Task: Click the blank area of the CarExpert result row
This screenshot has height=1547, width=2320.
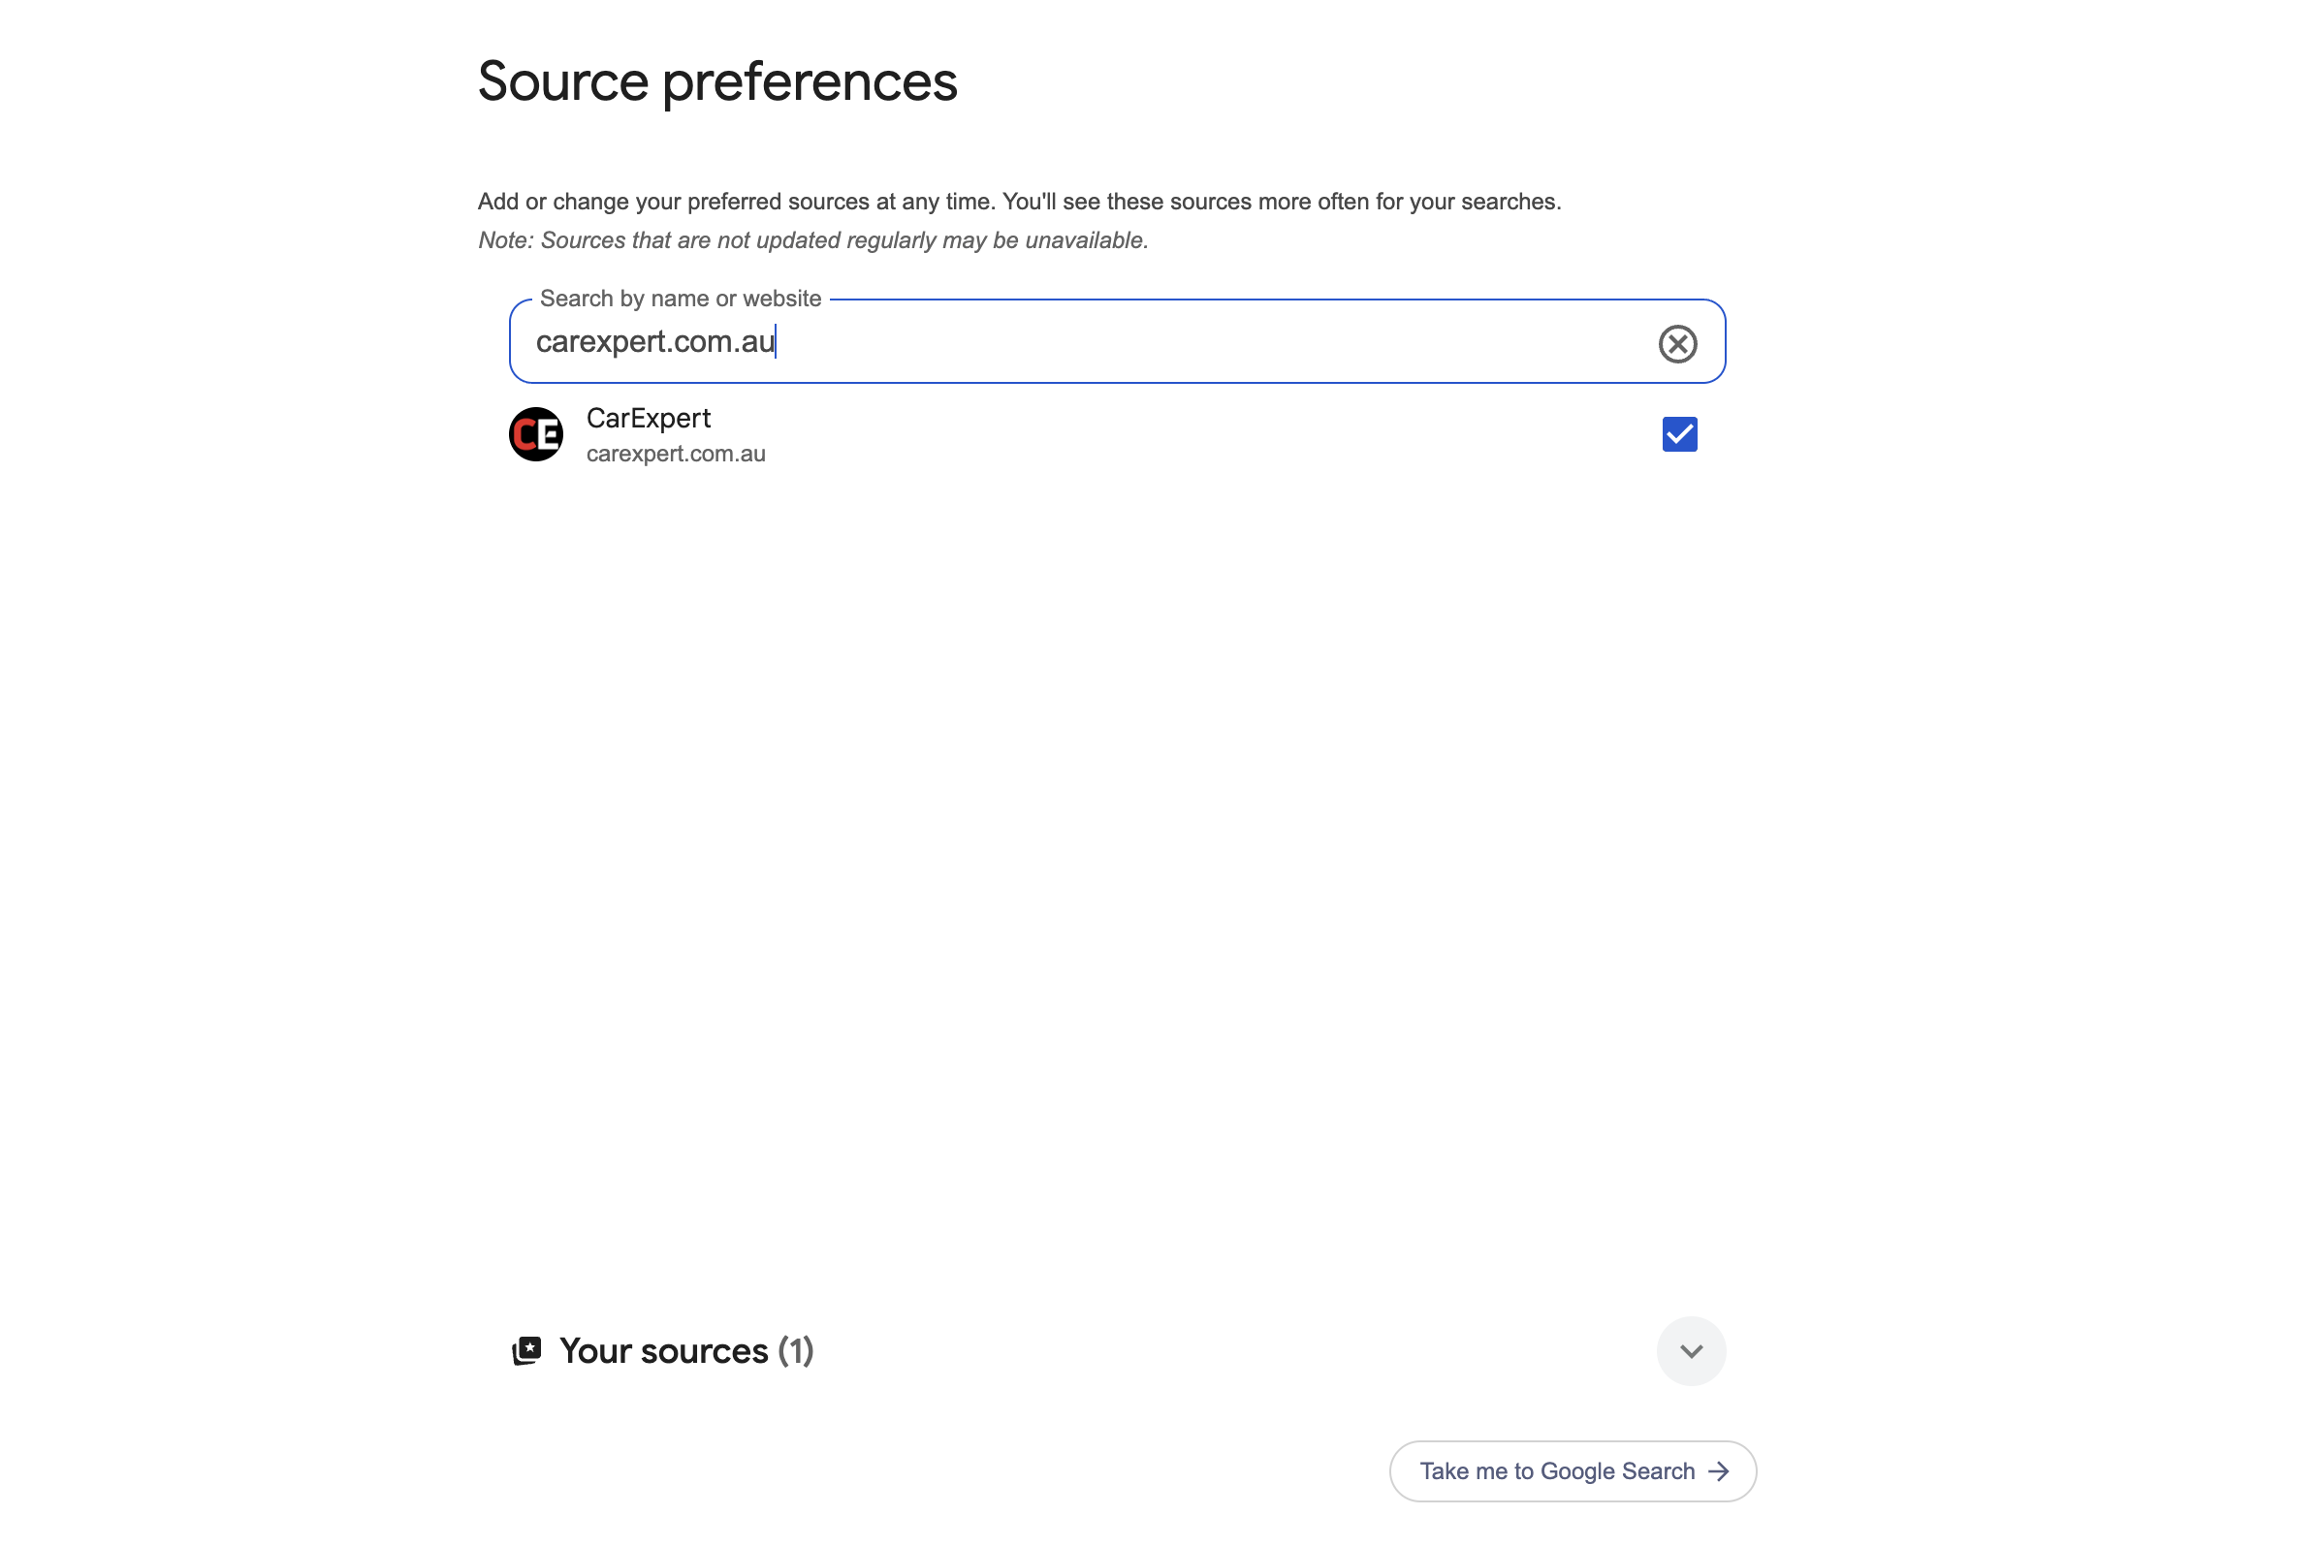Action: 1184,434
